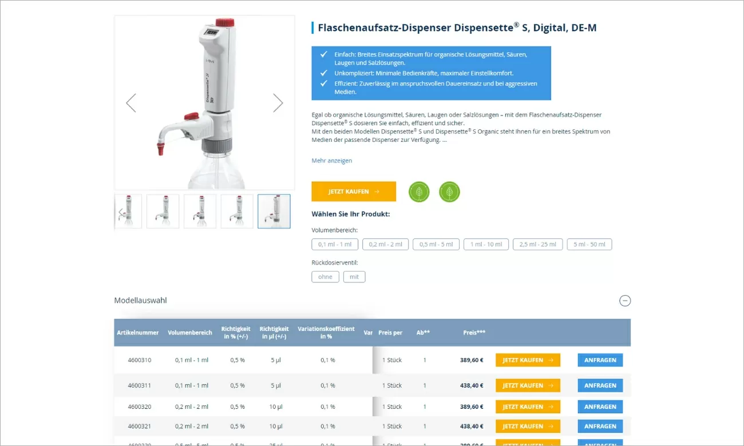
Task: Enable the "0,1 ml - 1 ml" volume filter
Action: pos(334,244)
